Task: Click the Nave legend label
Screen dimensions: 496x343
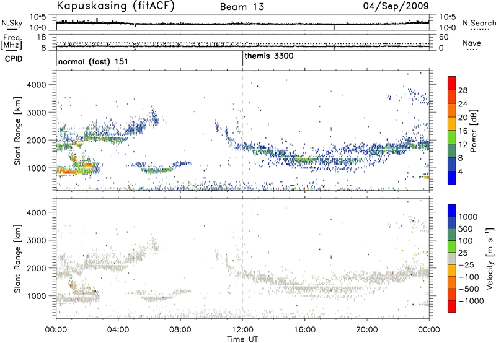Action: coord(472,43)
